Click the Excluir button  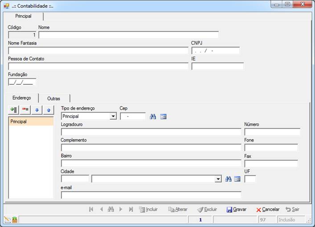click(207, 209)
